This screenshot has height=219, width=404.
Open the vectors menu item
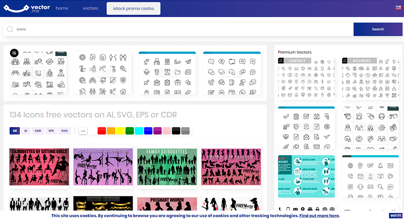pyautogui.click(x=90, y=8)
